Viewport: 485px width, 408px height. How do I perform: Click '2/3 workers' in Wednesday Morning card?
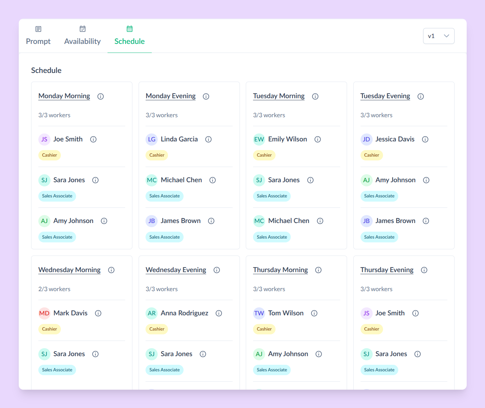pyautogui.click(x=54, y=289)
